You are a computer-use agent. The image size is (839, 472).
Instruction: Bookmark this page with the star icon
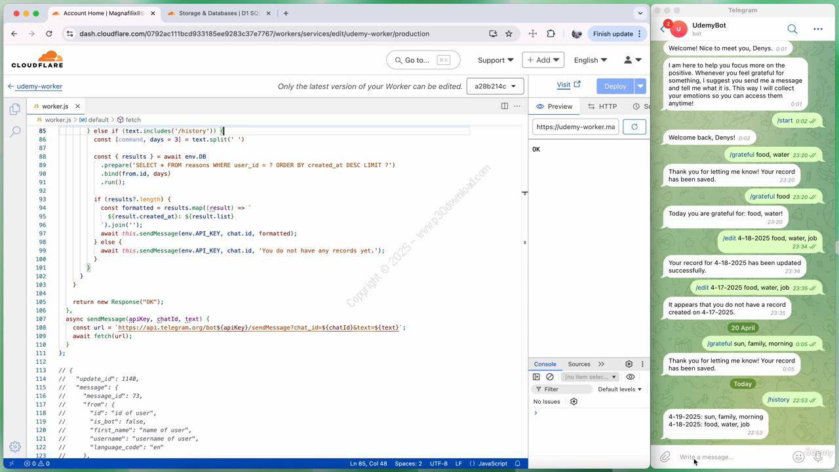[509, 33]
